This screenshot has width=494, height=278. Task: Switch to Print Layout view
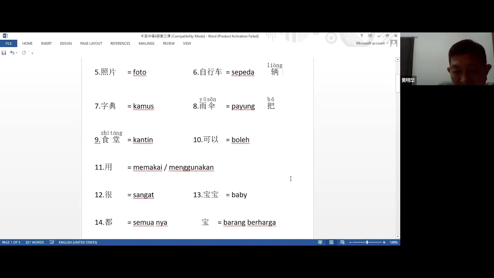click(331, 242)
